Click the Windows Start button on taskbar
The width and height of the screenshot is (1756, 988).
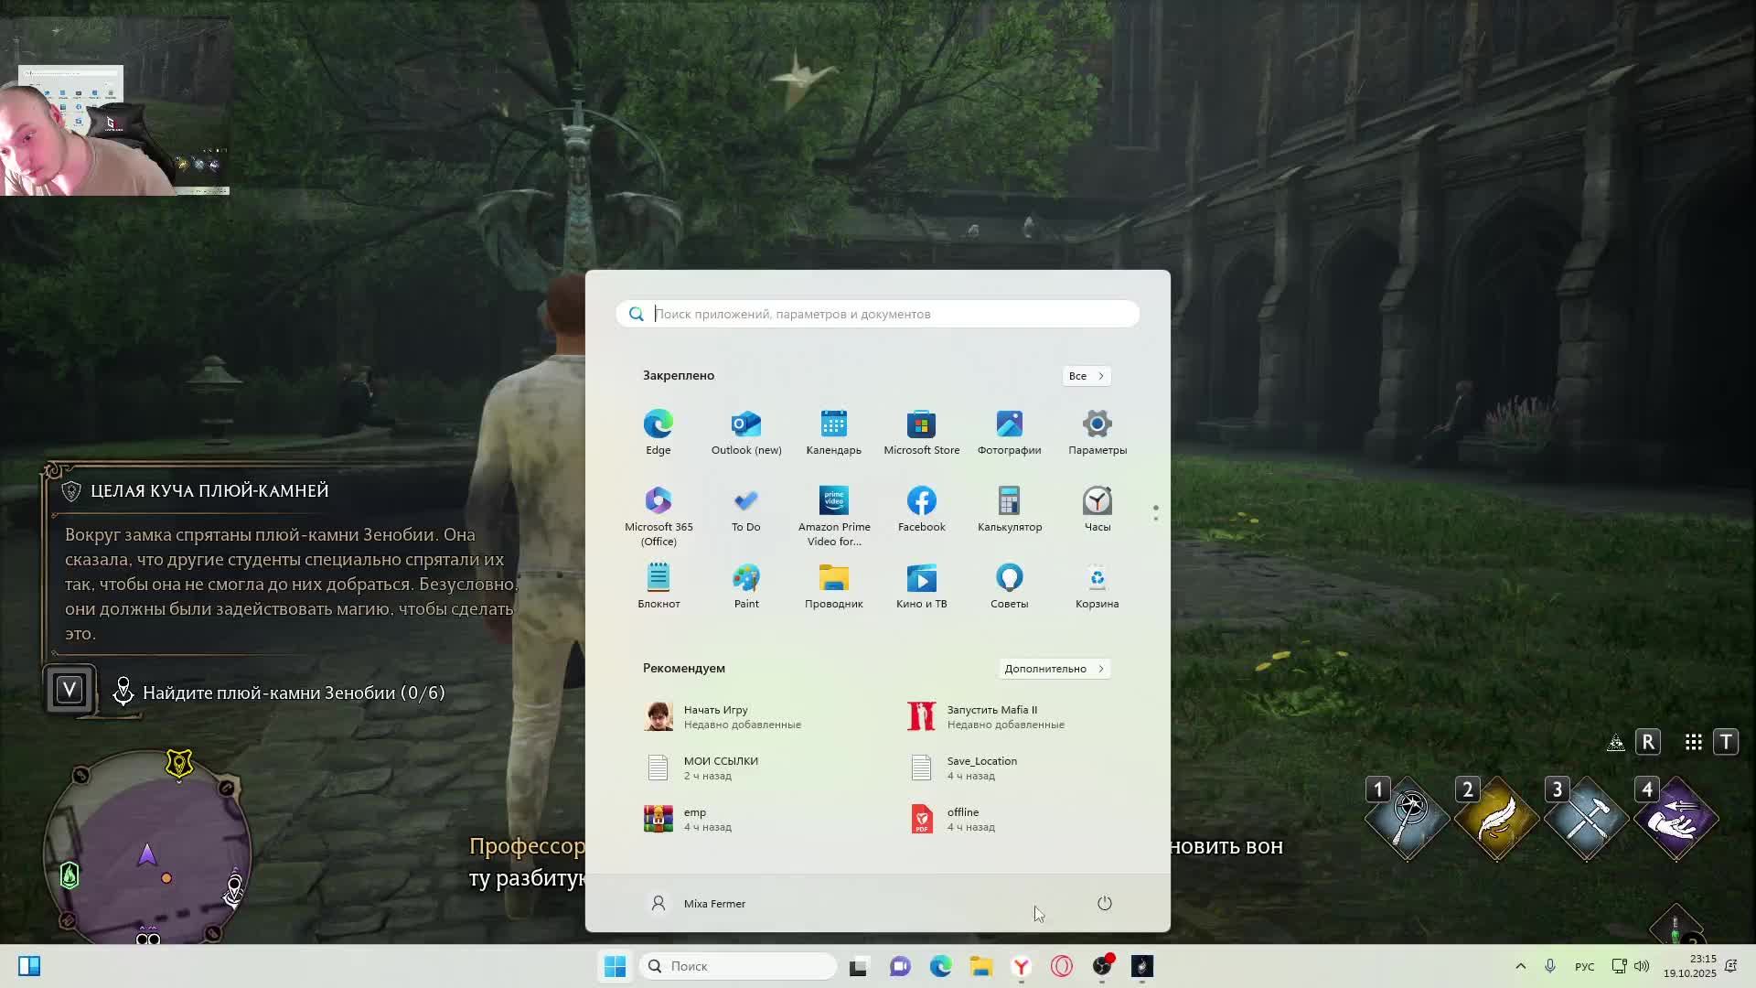615,966
